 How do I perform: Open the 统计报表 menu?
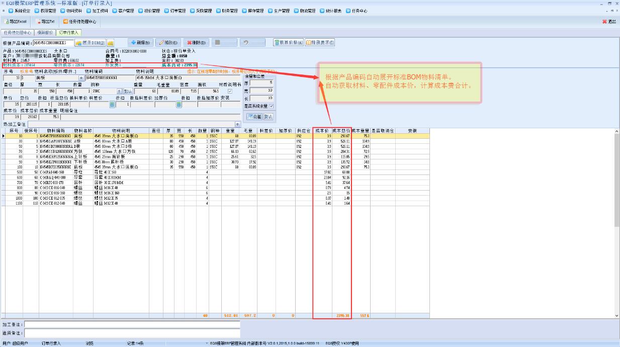[x=331, y=11]
